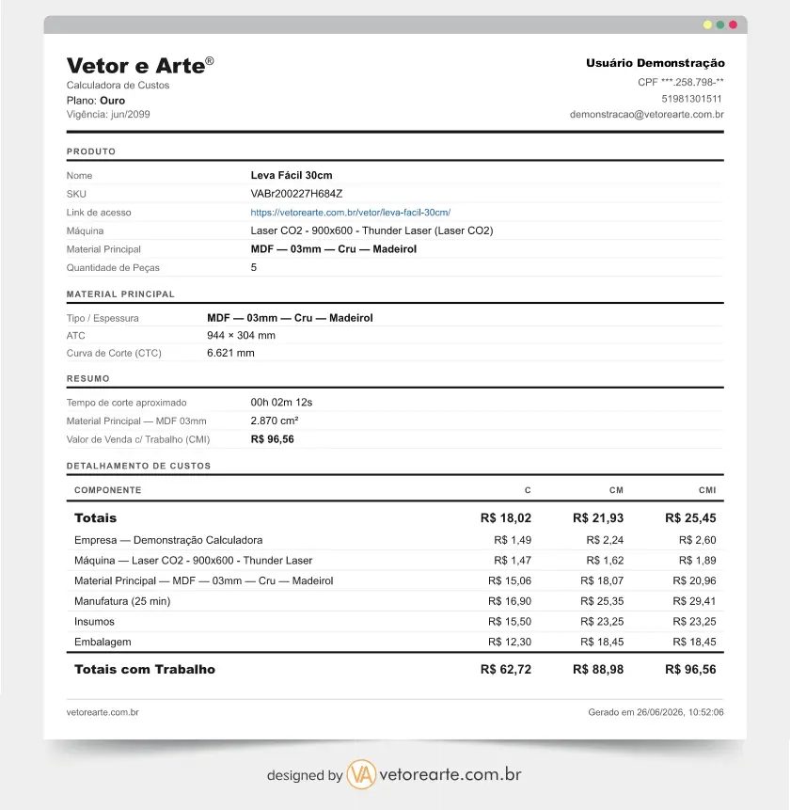The height and width of the screenshot is (810, 790).
Task: Click the sale value R$ 96,56 in Resumo
Action: pyautogui.click(x=272, y=439)
